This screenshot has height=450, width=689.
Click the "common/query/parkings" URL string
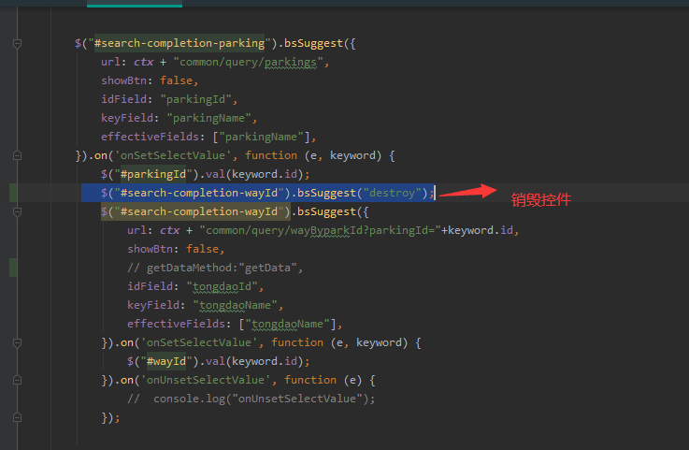[x=249, y=62]
